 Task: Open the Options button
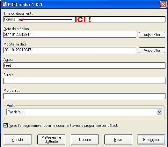(85, 139)
